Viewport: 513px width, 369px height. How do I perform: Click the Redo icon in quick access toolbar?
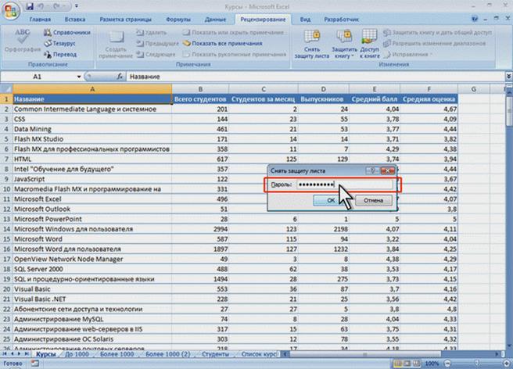[57, 6]
